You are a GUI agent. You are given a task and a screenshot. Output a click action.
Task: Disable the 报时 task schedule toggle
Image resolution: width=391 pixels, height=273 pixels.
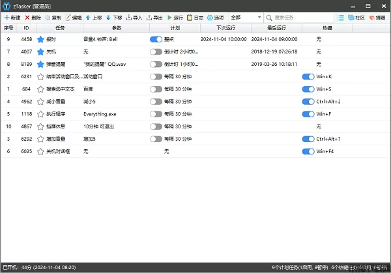(x=156, y=40)
